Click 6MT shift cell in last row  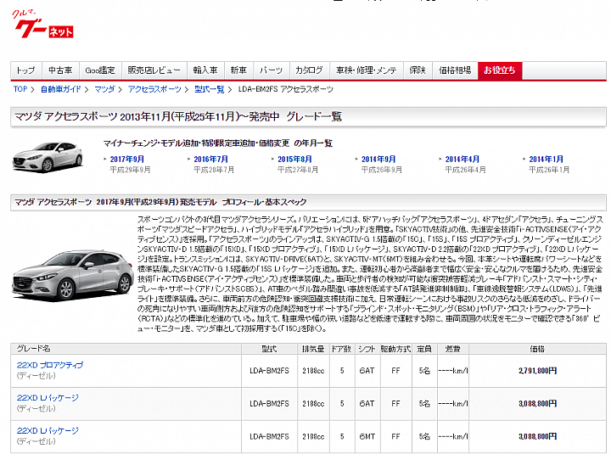pos(367,436)
